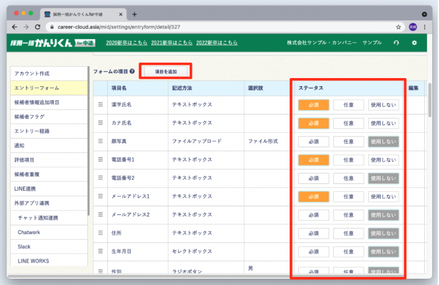Click the drag handle for 住所 row
This screenshot has width=439, height=285.
point(100,233)
